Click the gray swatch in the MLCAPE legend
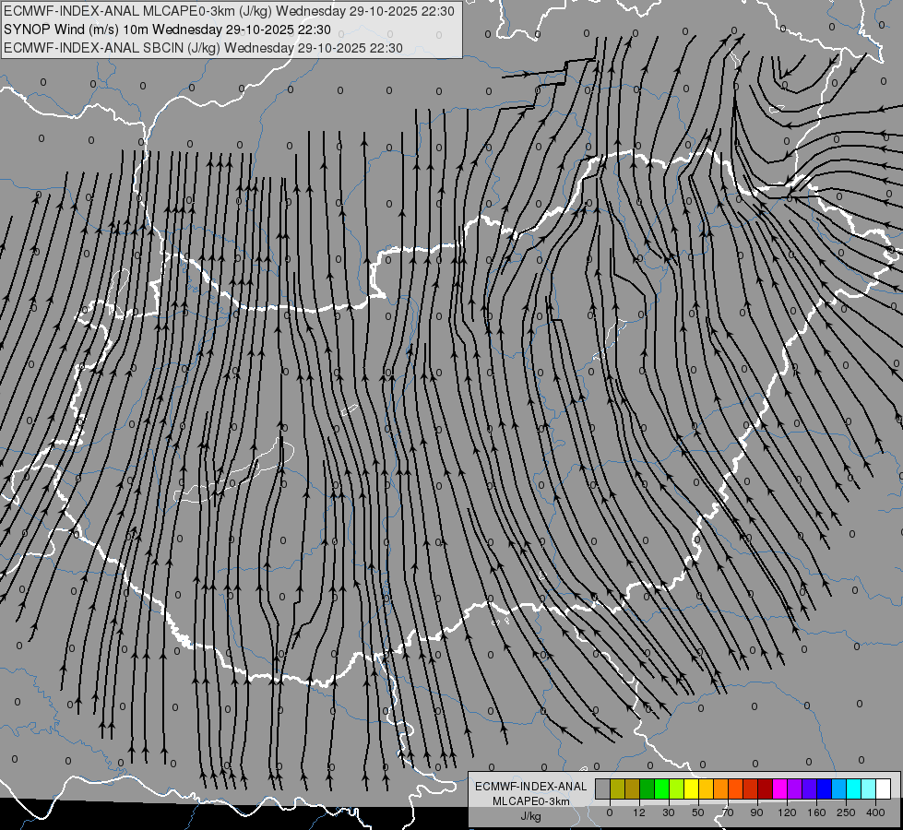 pyautogui.click(x=603, y=788)
